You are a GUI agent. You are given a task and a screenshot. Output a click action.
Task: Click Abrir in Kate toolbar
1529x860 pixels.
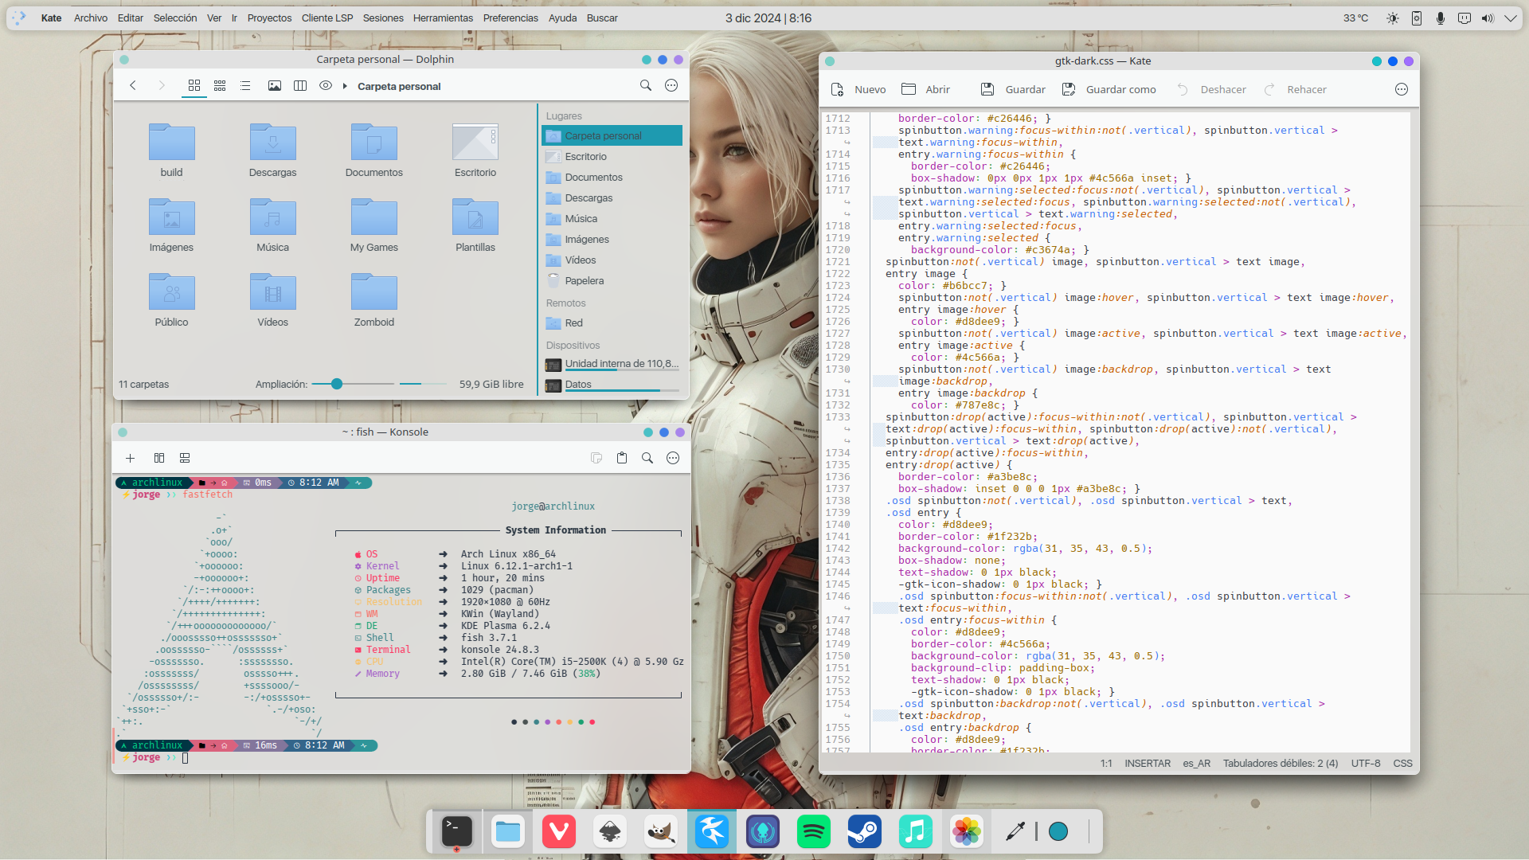click(925, 89)
